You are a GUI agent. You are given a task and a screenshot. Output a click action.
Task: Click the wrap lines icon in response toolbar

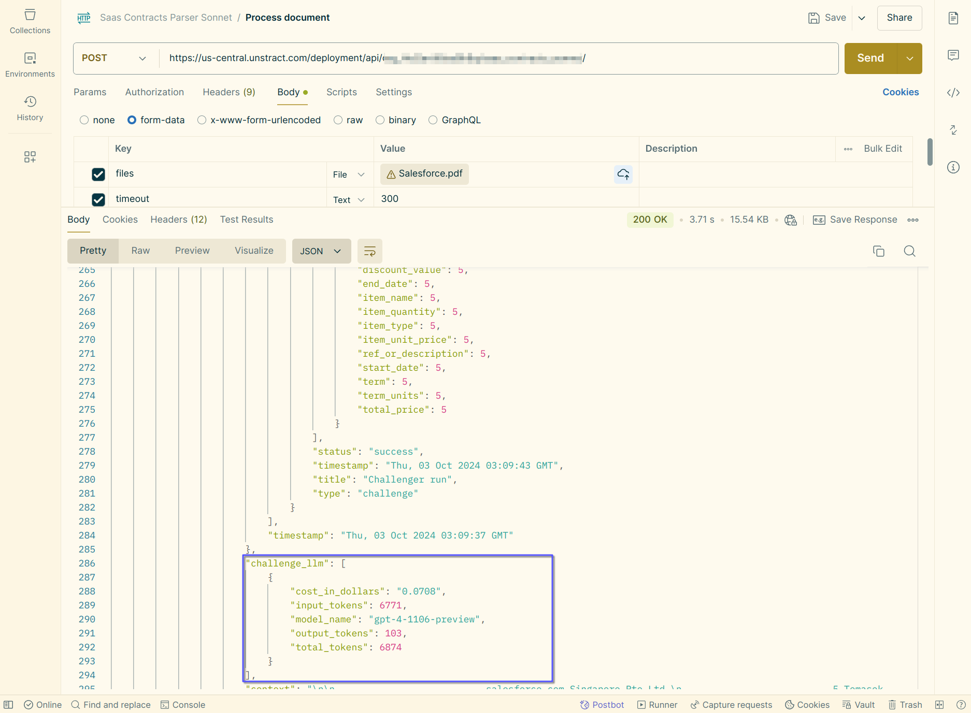[x=370, y=251]
